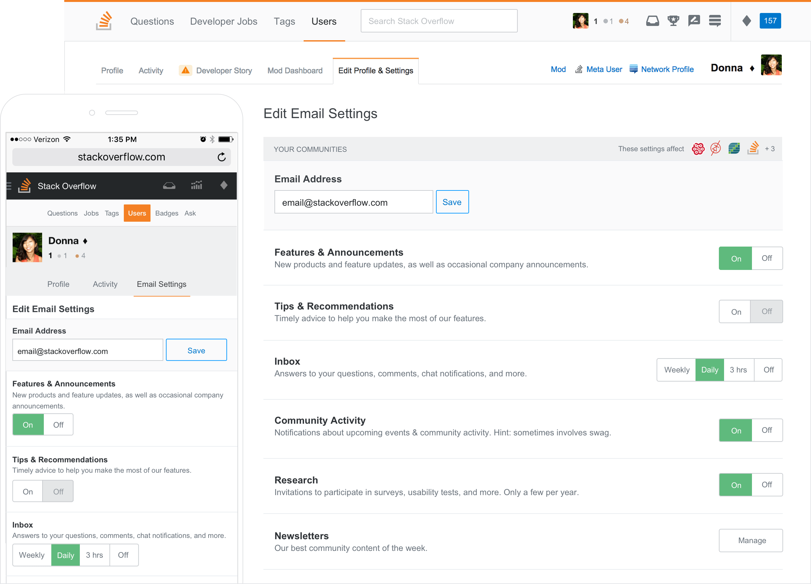
Task: Open the mobile hamburger menu
Action: click(9, 186)
